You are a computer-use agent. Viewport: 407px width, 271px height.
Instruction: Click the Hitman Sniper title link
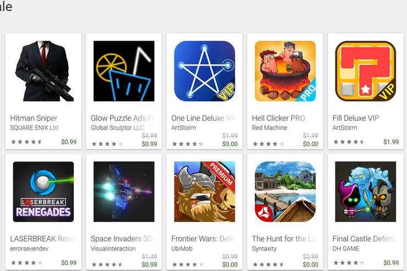[x=34, y=118]
